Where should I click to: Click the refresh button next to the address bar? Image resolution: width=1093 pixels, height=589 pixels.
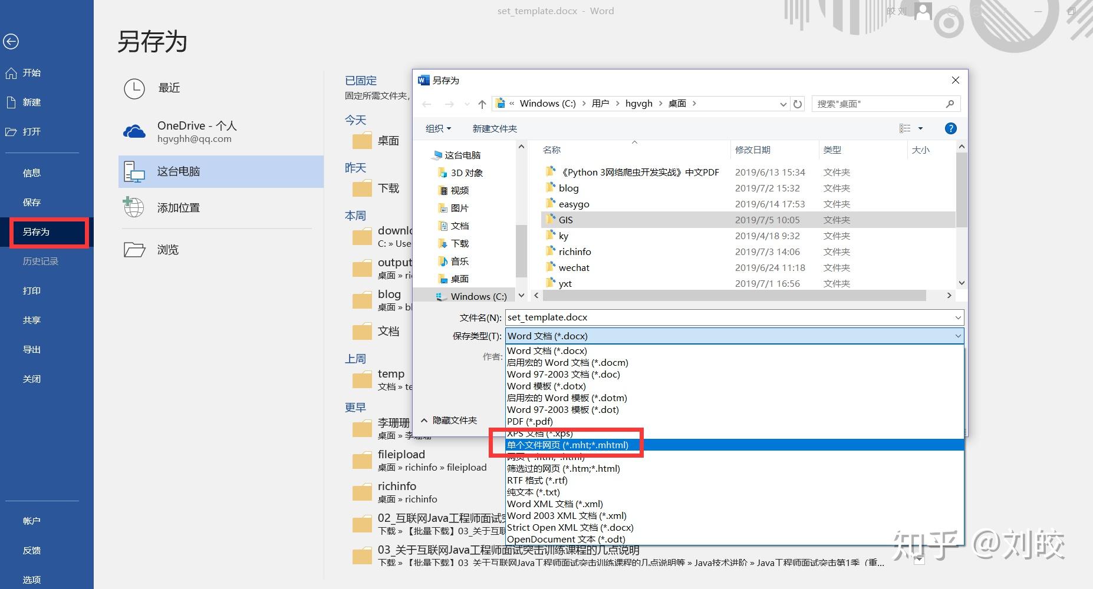798,104
